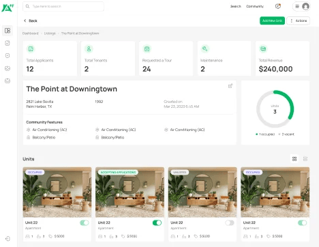
Task: Toggle the switch on the rightmost Occupied unit
Action: 302,223
